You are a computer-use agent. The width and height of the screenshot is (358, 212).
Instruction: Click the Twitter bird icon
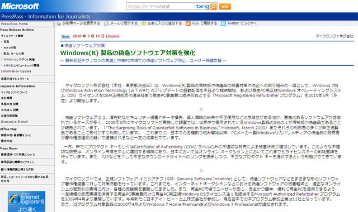(x=223, y=23)
